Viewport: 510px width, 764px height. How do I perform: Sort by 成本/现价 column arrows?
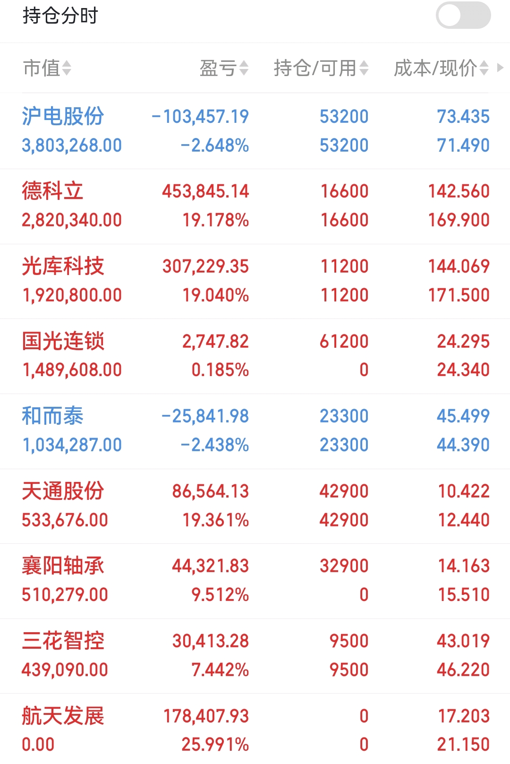click(484, 69)
